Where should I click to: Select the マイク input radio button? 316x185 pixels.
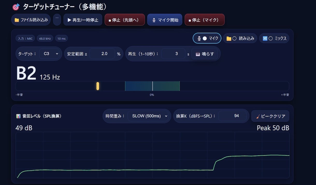(205, 38)
